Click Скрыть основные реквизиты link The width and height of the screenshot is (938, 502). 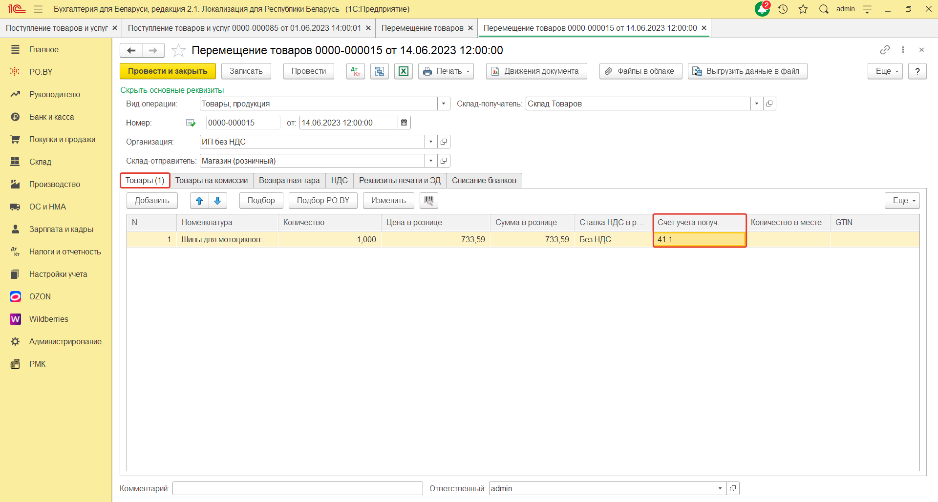172,90
